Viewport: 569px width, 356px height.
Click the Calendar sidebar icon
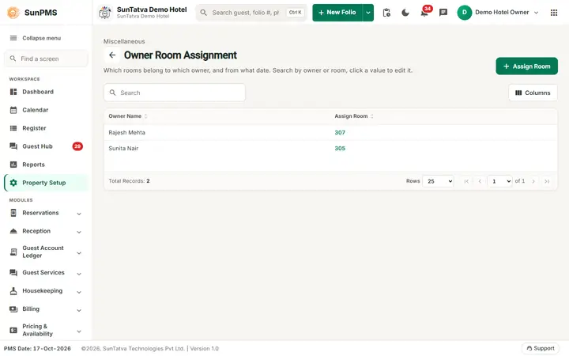13,110
